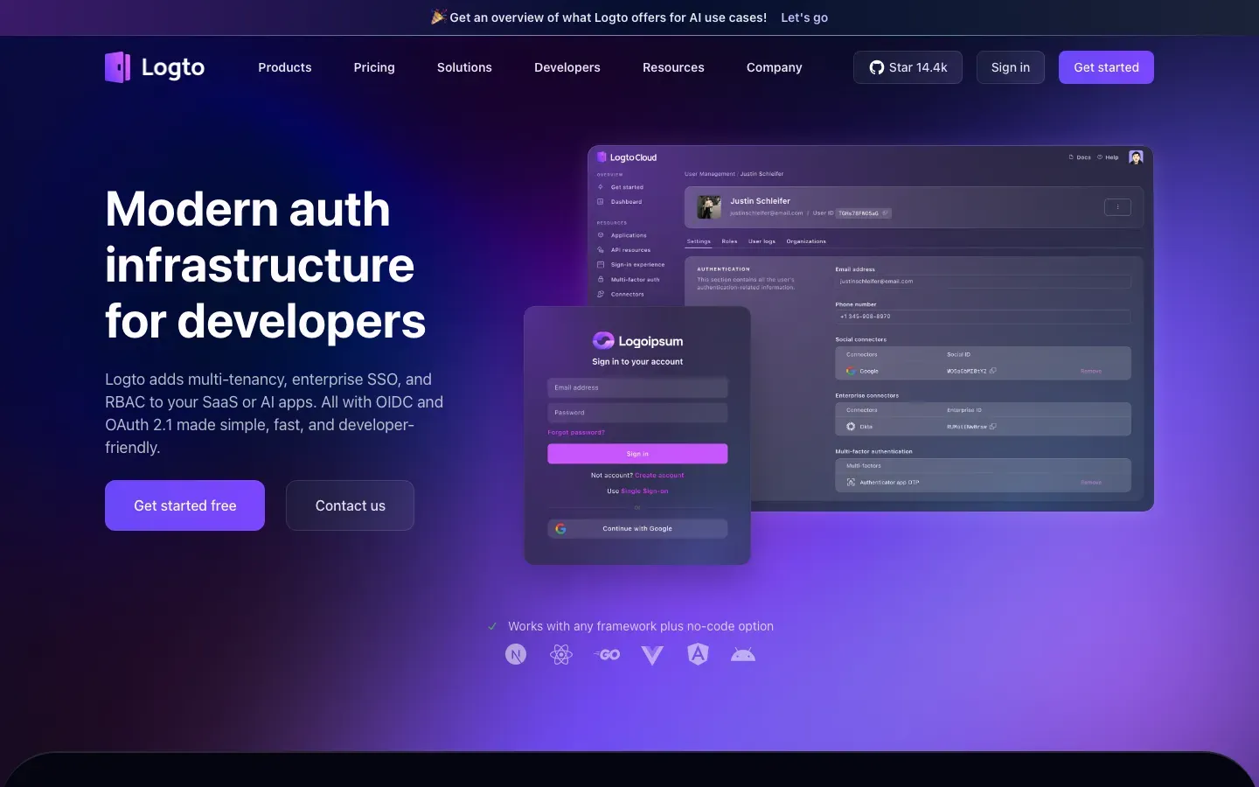
Task: Open the Developers menu
Action: tap(567, 67)
